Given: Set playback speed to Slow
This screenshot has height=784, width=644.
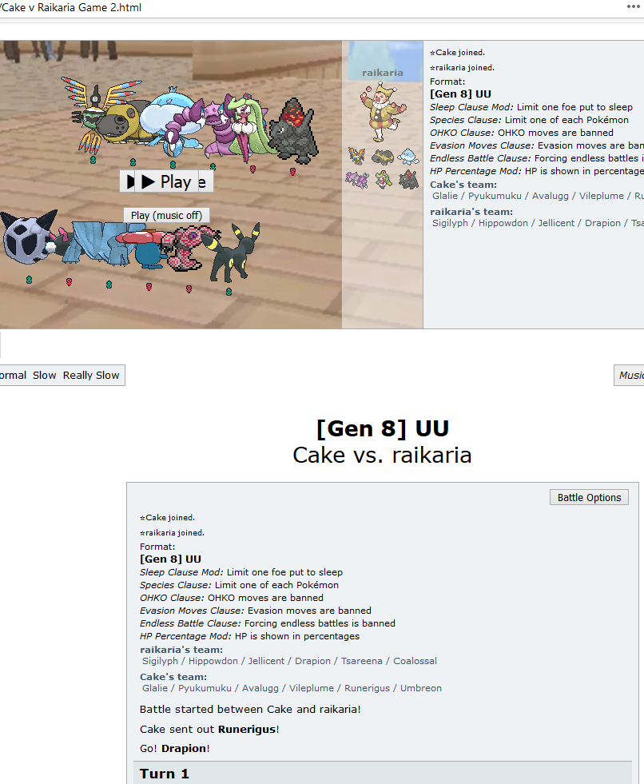Looking at the screenshot, I should click(x=45, y=375).
